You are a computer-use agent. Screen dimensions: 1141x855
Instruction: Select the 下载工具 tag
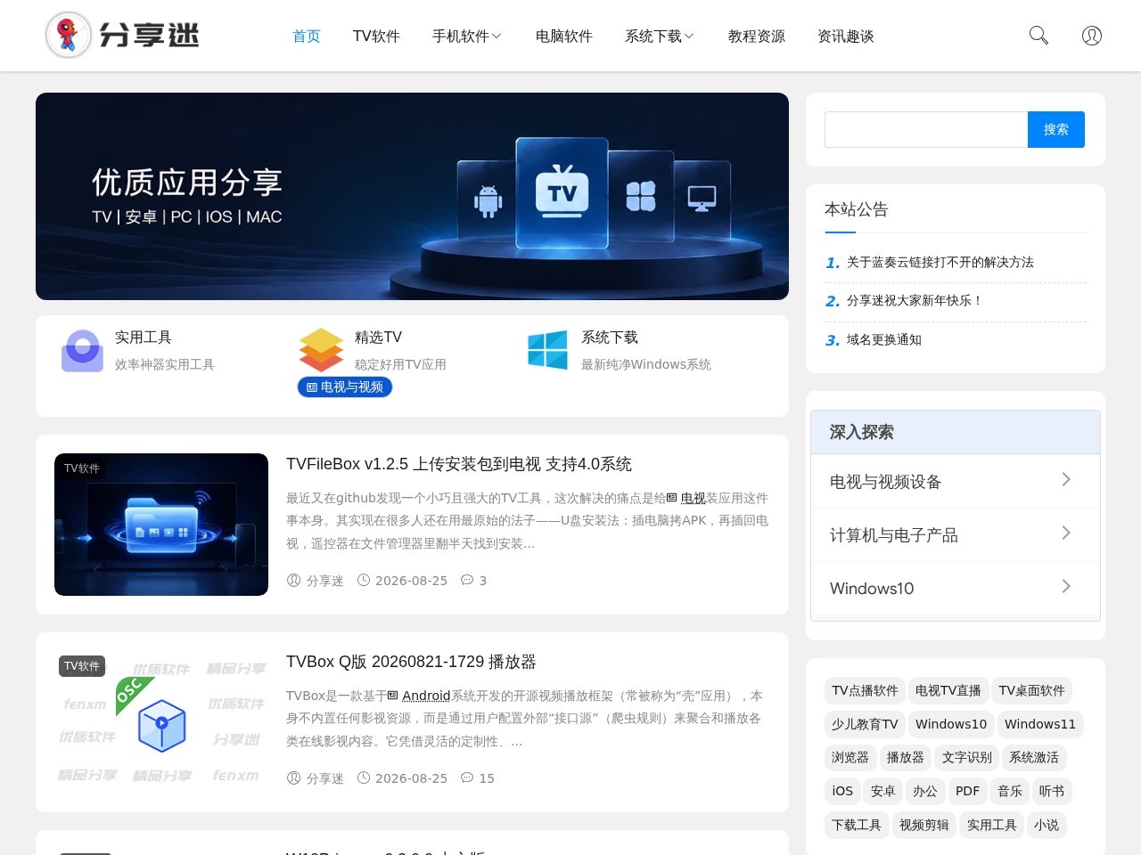coord(857,825)
